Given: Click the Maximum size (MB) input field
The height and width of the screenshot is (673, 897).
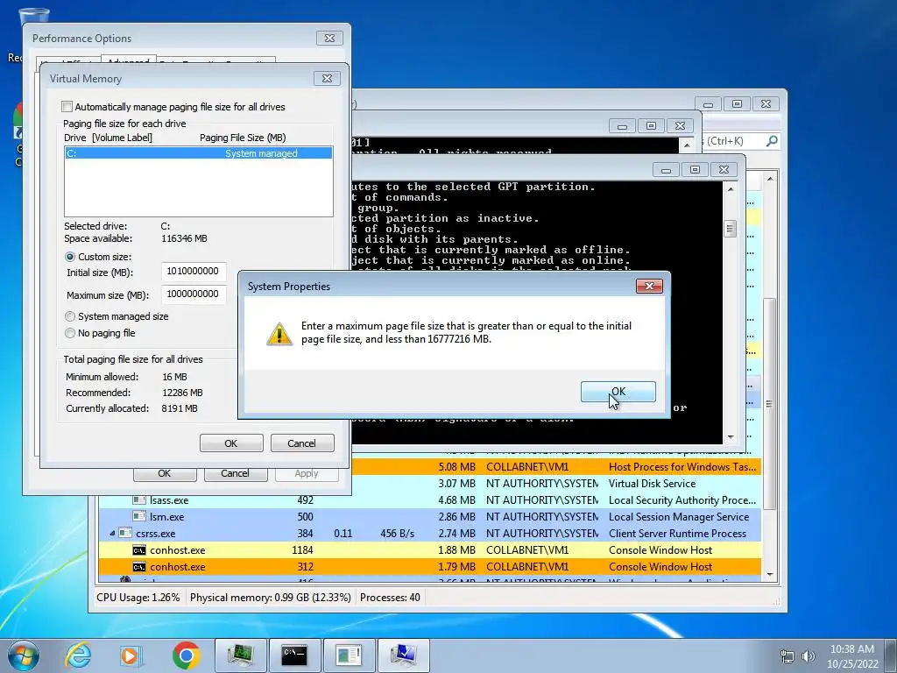Looking at the screenshot, I should pyautogui.click(x=194, y=294).
